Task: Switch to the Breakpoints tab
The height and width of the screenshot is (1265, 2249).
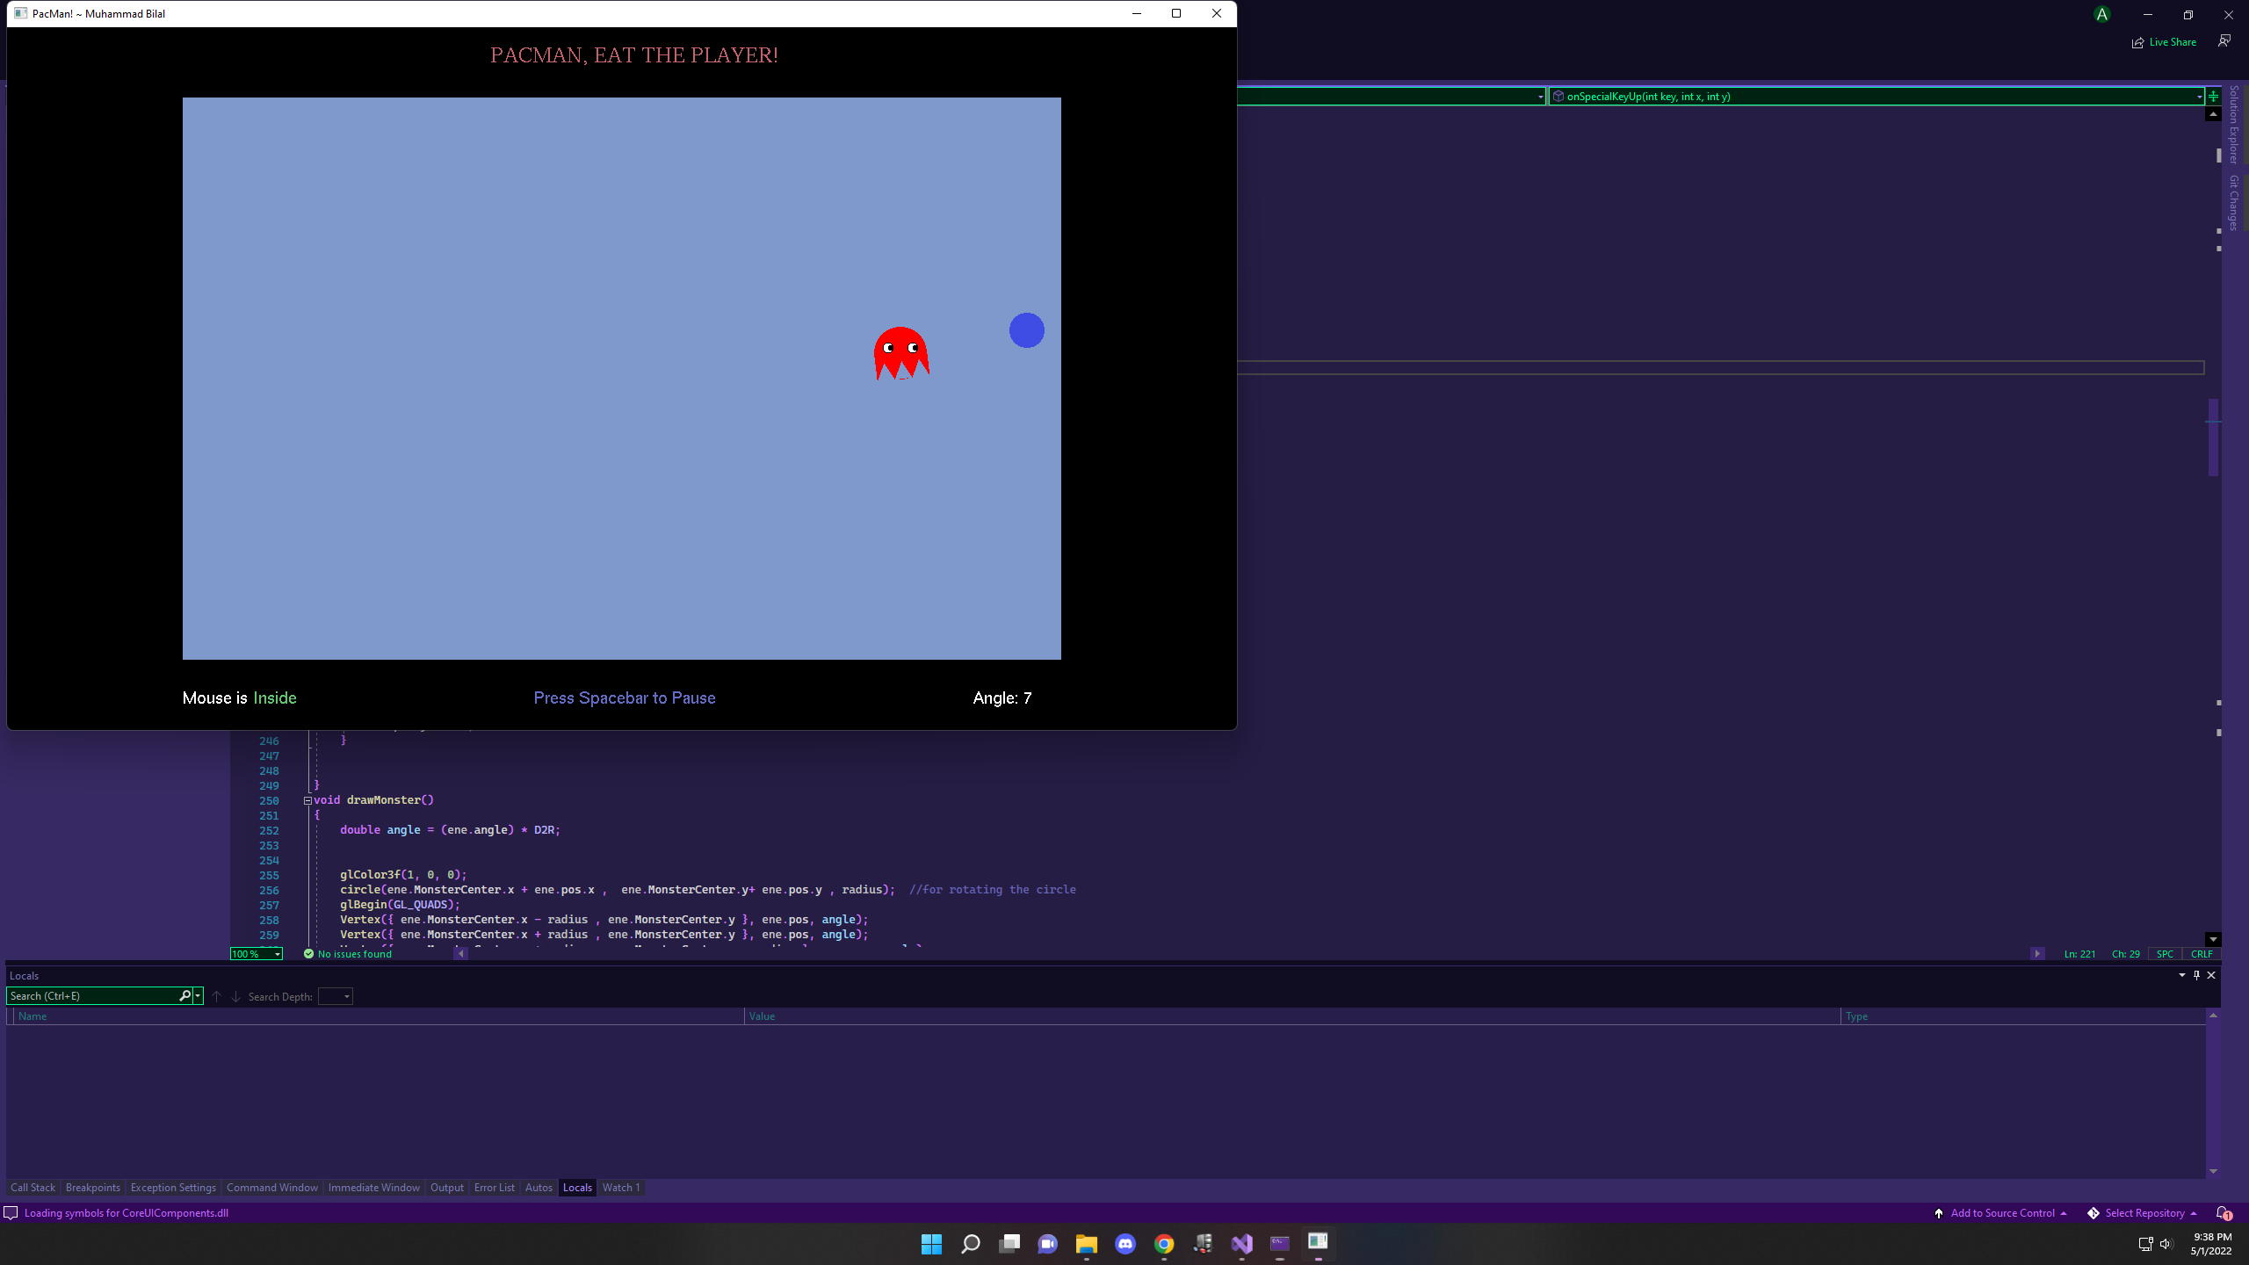Action: click(x=92, y=1188)
